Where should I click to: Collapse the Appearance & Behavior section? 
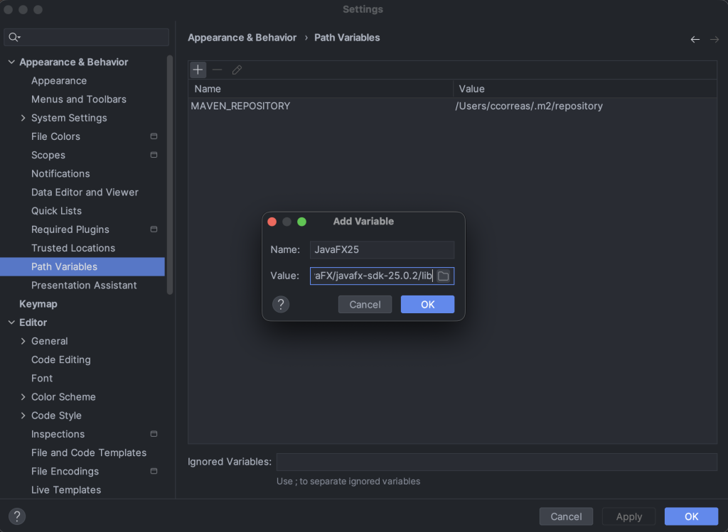coord(11,63)
